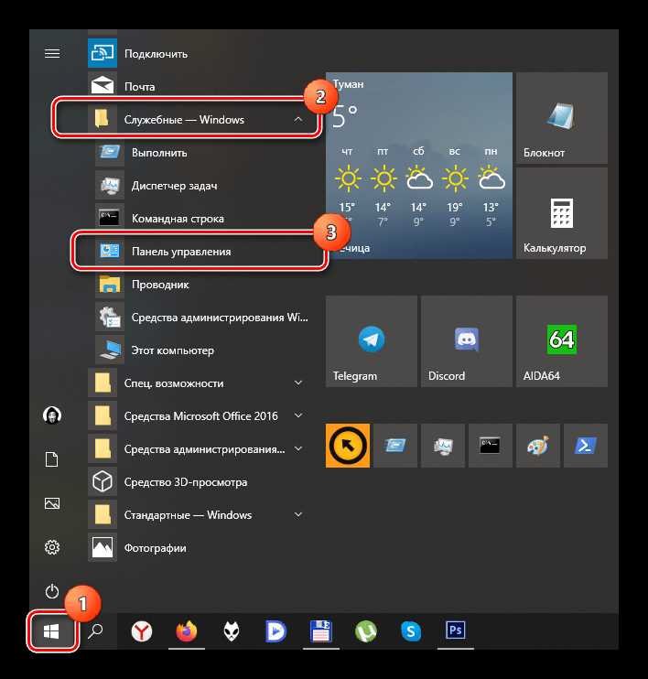Open Photoshop from the taskbar
648x679 pixels.
pos(456,630)
